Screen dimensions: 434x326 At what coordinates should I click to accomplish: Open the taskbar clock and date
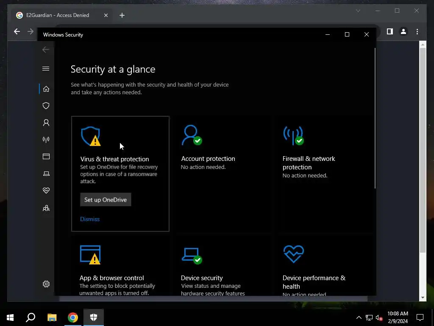398,318
